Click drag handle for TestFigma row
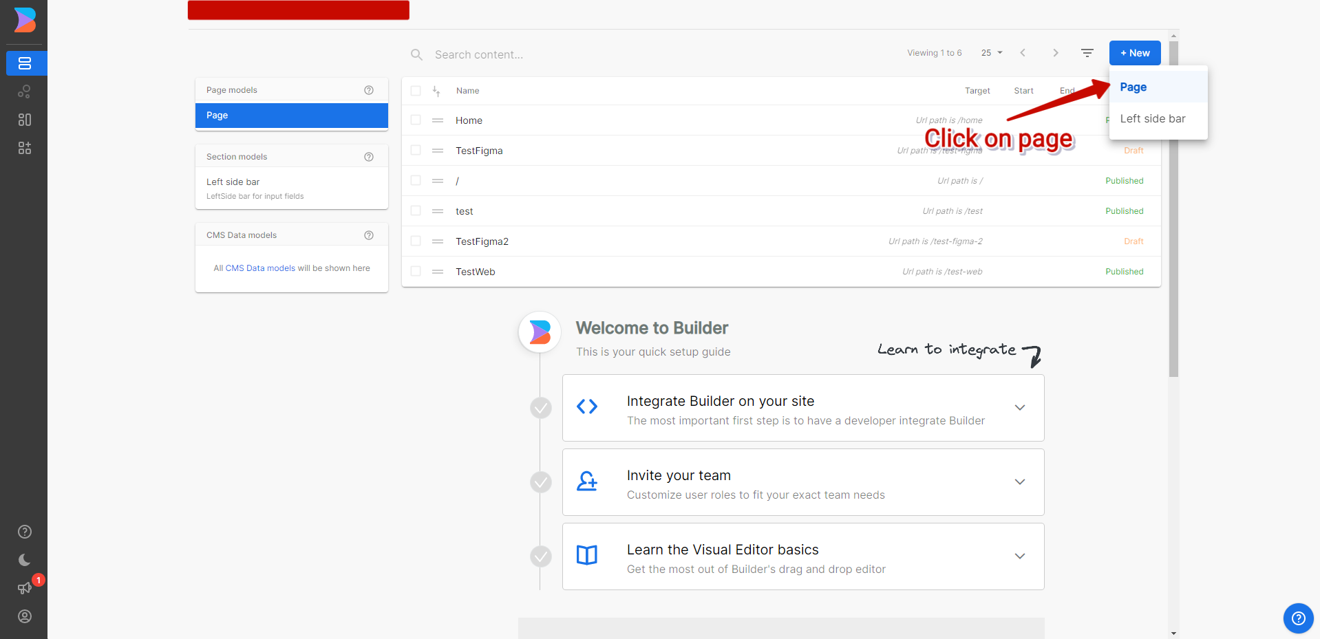 tap(438, 151)
